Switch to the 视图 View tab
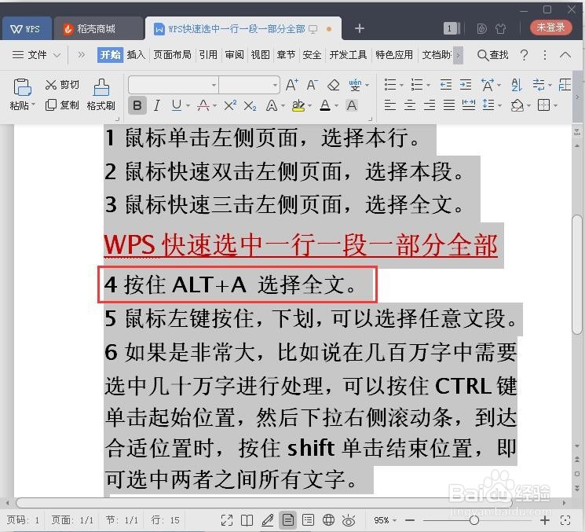The height and width of the screenshot is (532, 585). [x=261, y=55]
